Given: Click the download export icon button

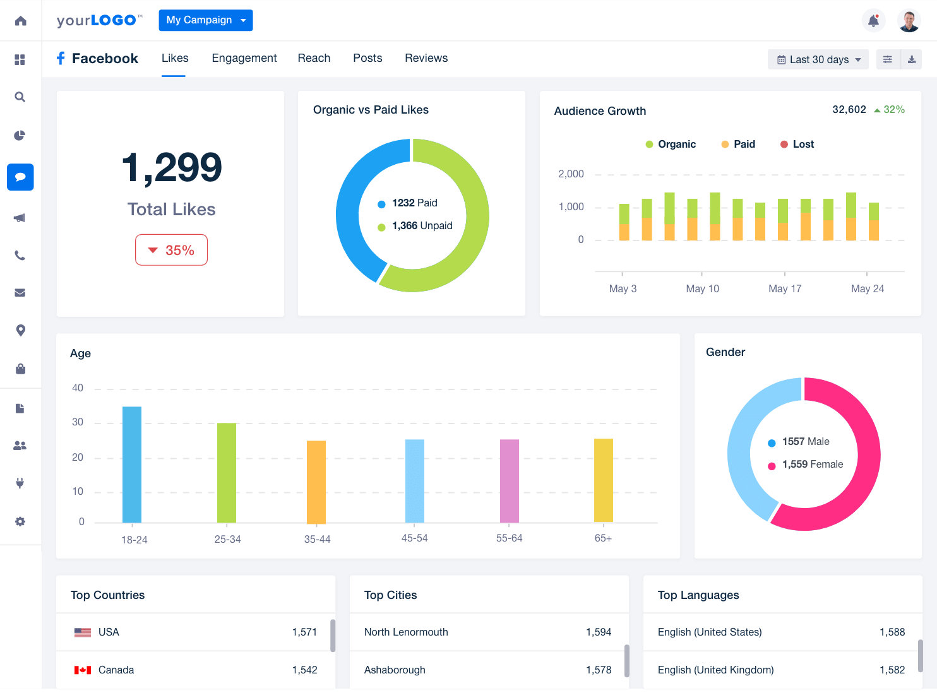Looking at the screenshot, I should (x=911, y=59).
